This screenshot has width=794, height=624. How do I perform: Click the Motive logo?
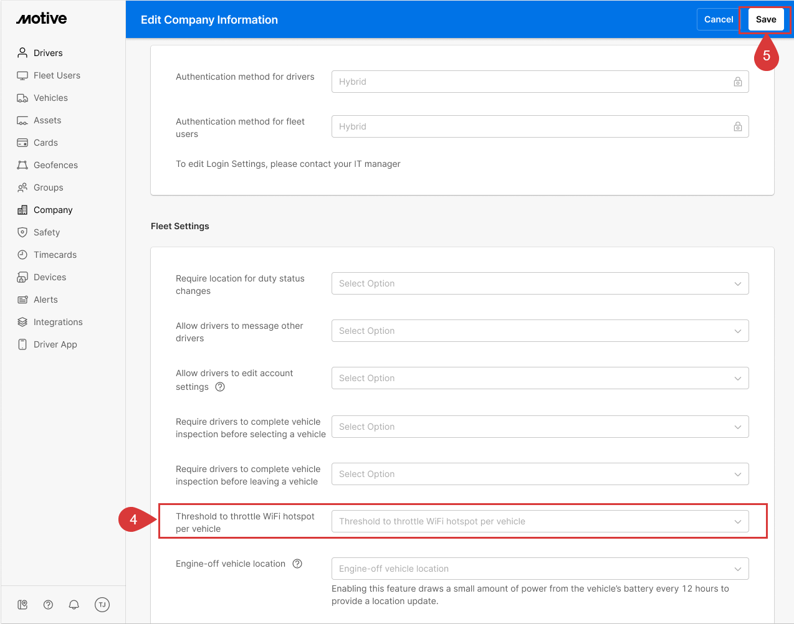[42, 19]
